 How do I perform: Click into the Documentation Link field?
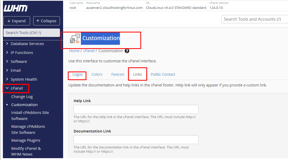click(x=136, y=140)
